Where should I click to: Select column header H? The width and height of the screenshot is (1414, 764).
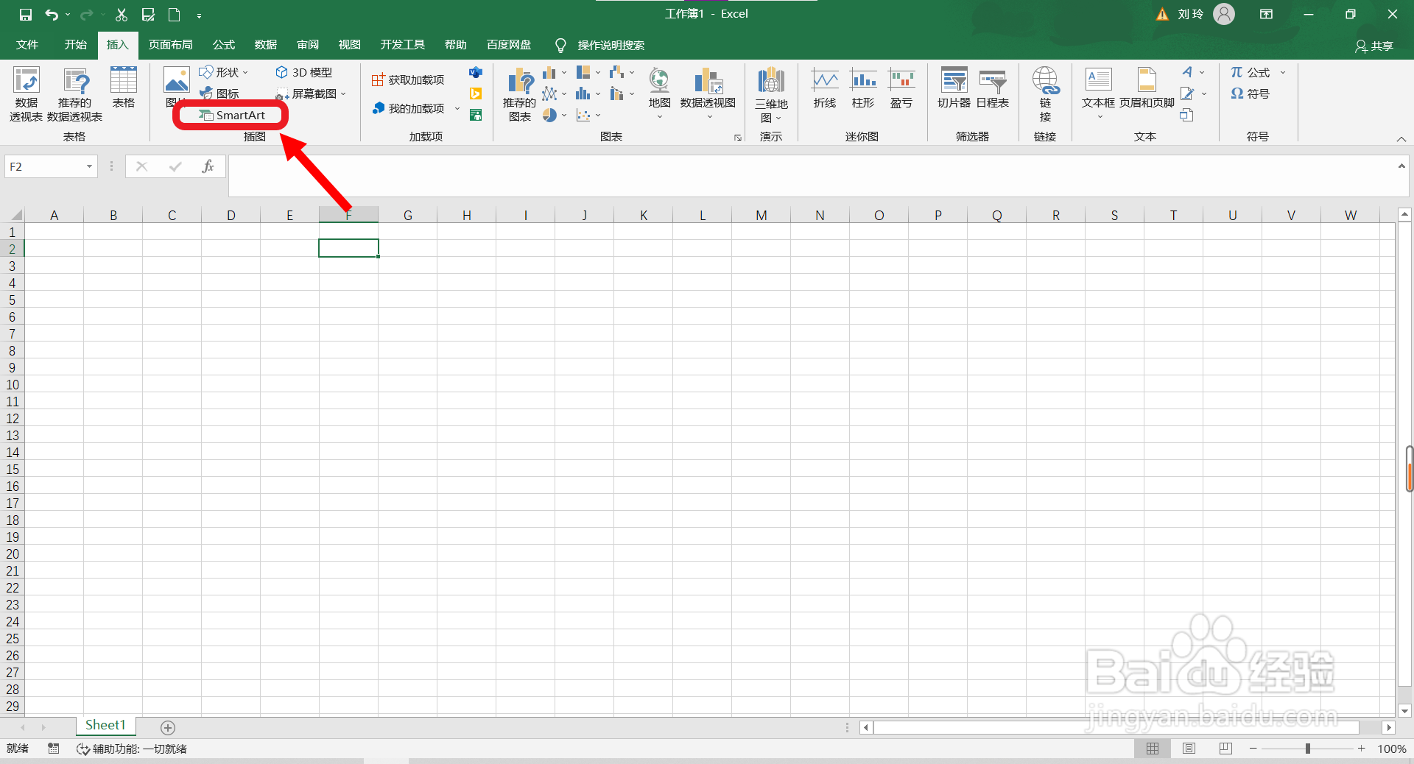click(x=467, y=215)
